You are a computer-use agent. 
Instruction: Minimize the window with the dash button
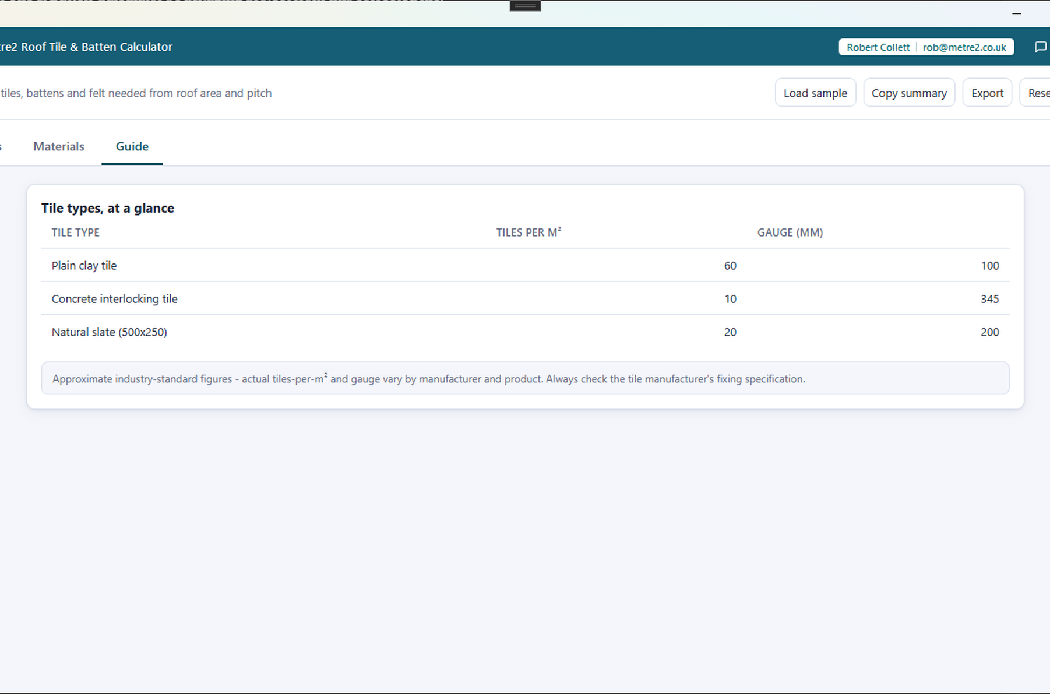[x=1017, y=13]
